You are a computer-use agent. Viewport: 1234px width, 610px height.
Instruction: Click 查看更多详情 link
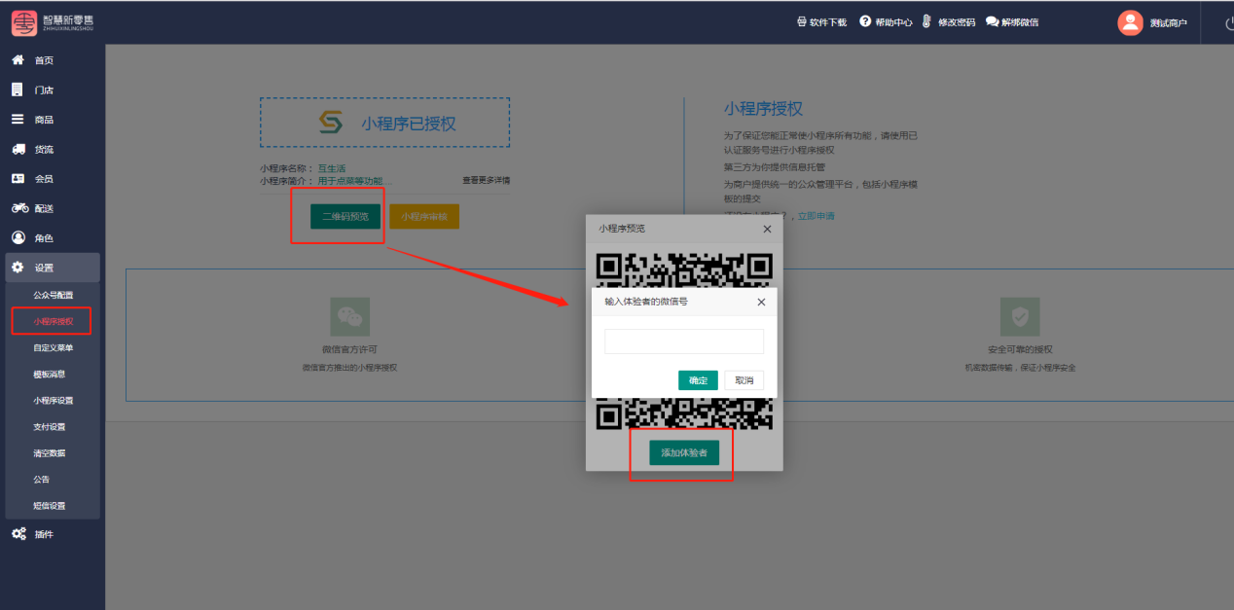coord(486,180)
